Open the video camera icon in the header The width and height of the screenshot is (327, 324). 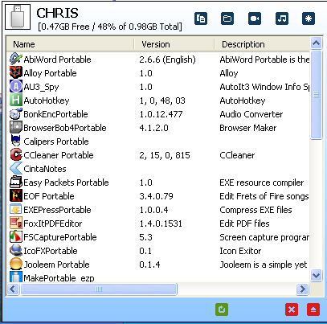point(255,18)
